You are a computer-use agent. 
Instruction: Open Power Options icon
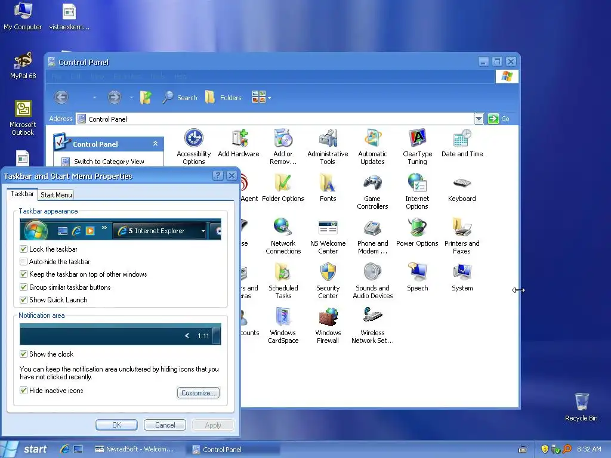coord(417,233)
